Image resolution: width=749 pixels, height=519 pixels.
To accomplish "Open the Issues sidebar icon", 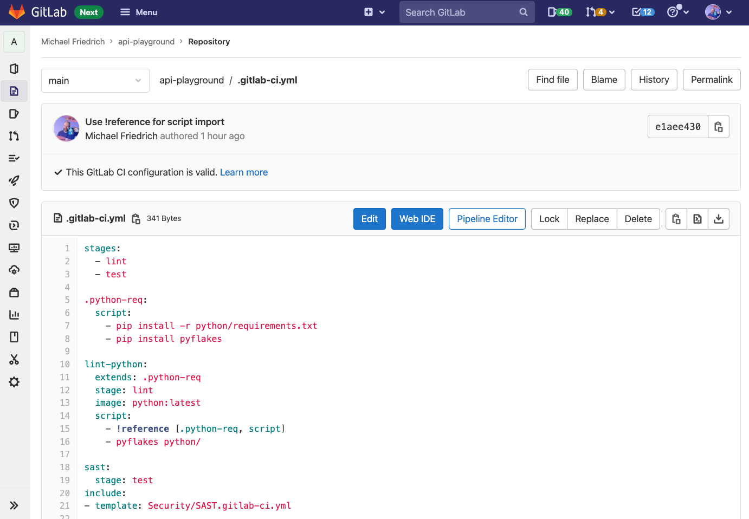I will 14,113.
